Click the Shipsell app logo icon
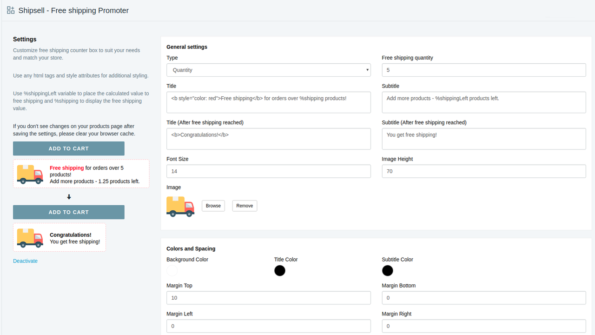Viewport: 595px width, 335px height. coord(10,10)
